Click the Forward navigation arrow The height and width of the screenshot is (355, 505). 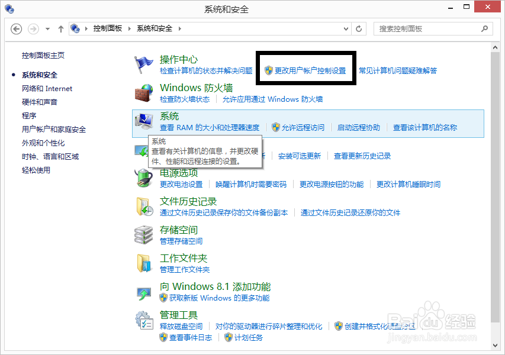(33, 29)
